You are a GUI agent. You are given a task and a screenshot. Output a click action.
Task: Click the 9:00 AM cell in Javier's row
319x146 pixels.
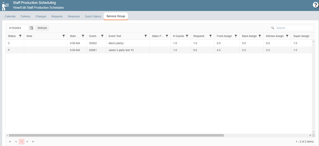pos(77,50)
